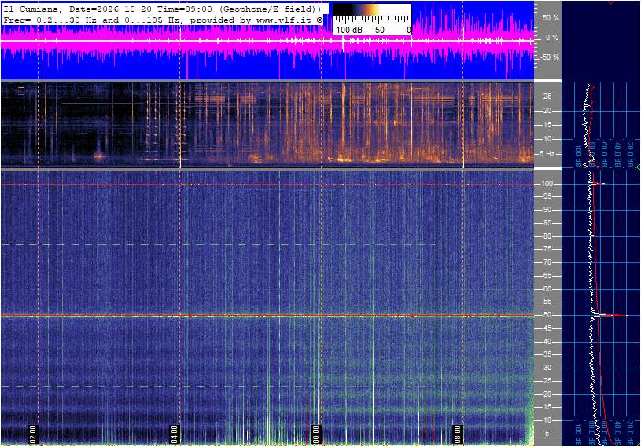Click the 40 Hz frequency axis label

coord(547,342)
